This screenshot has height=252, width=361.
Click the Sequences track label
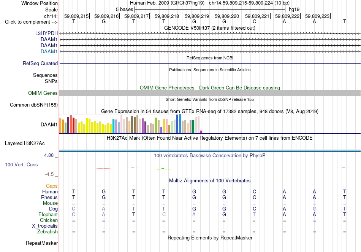[x=45, y=75]
